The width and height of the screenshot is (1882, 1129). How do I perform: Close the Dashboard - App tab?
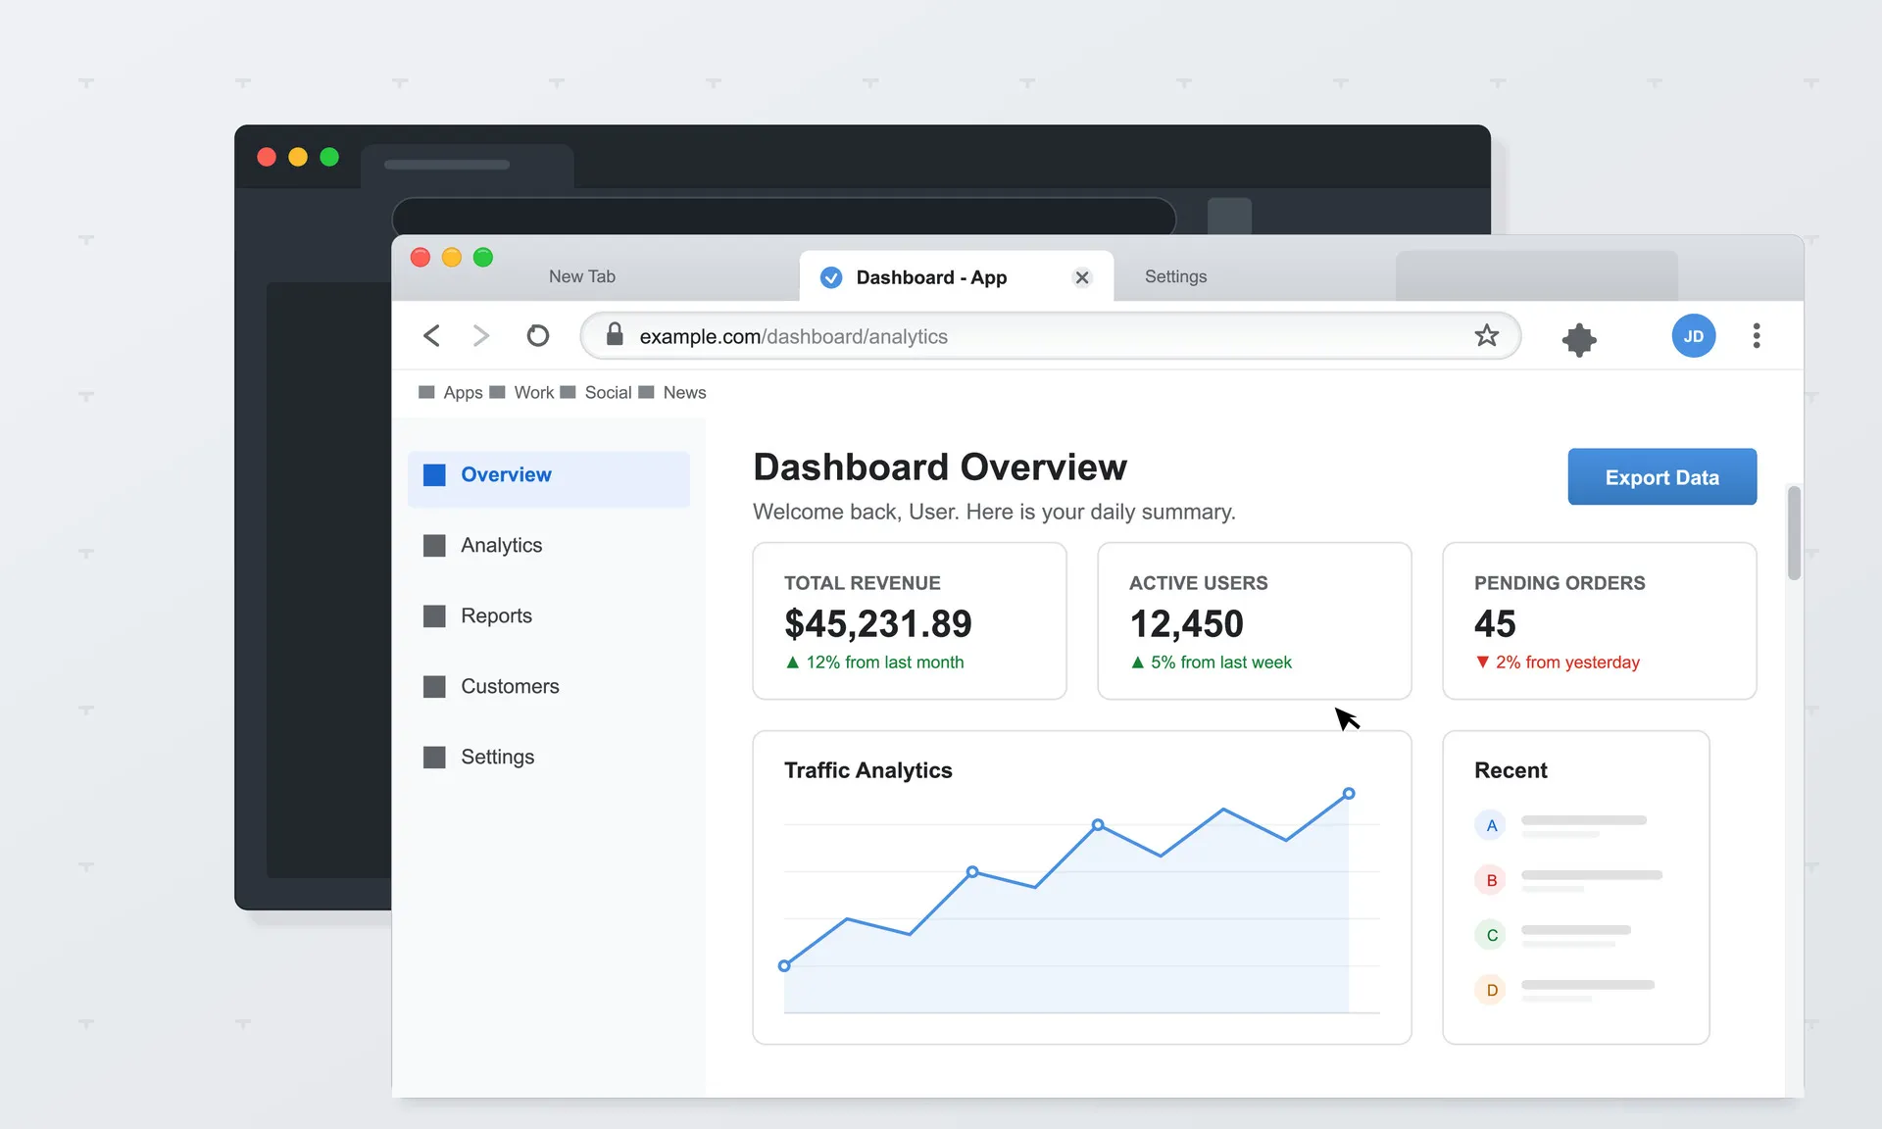1082,277
